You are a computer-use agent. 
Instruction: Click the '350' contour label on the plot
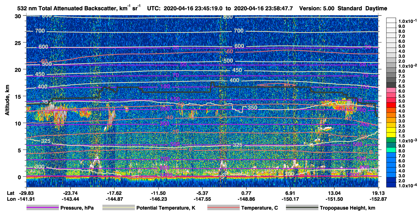pyautogui.click(x=252, y=108)
